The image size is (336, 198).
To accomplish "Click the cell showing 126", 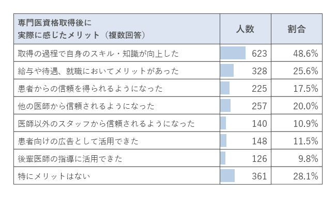I will pos(246,158).
